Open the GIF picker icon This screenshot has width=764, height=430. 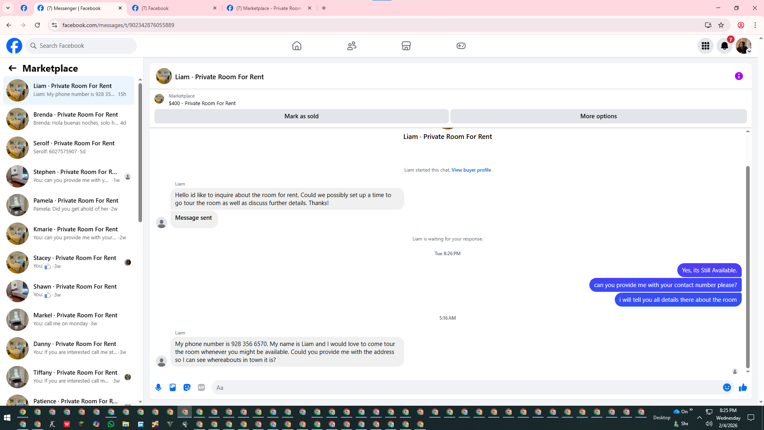pyautogui.click(x=201, y=387)
